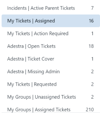
Task: Click the count 7 beside Active Parent Tickets
Action: 92,8
